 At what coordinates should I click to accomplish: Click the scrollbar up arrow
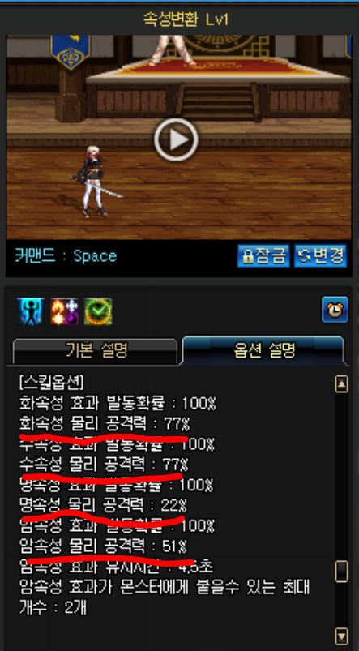pyautogui.click(x=341, y=384)
